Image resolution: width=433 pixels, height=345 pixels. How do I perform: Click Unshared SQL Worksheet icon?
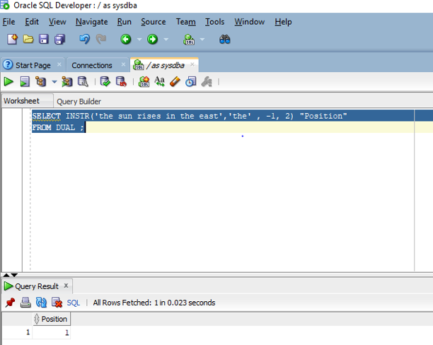144,82
